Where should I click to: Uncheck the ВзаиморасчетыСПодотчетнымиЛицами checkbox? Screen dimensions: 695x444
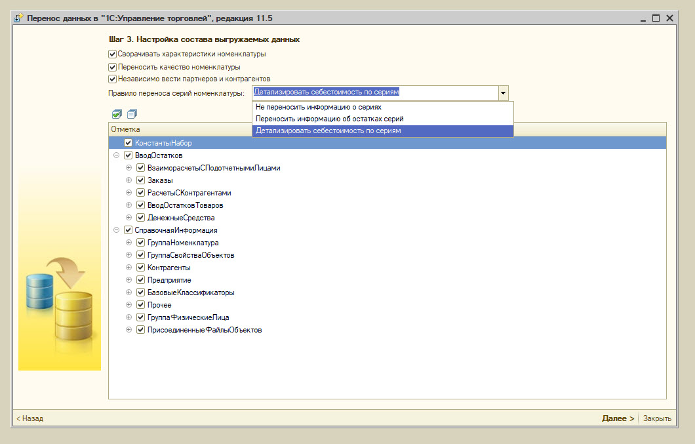(x=140, y=168)
